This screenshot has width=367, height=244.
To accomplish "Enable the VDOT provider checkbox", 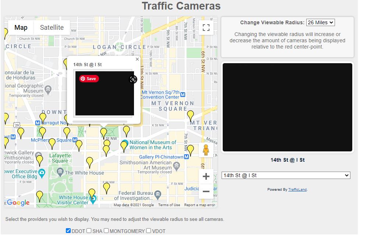I will click(148, 231).
